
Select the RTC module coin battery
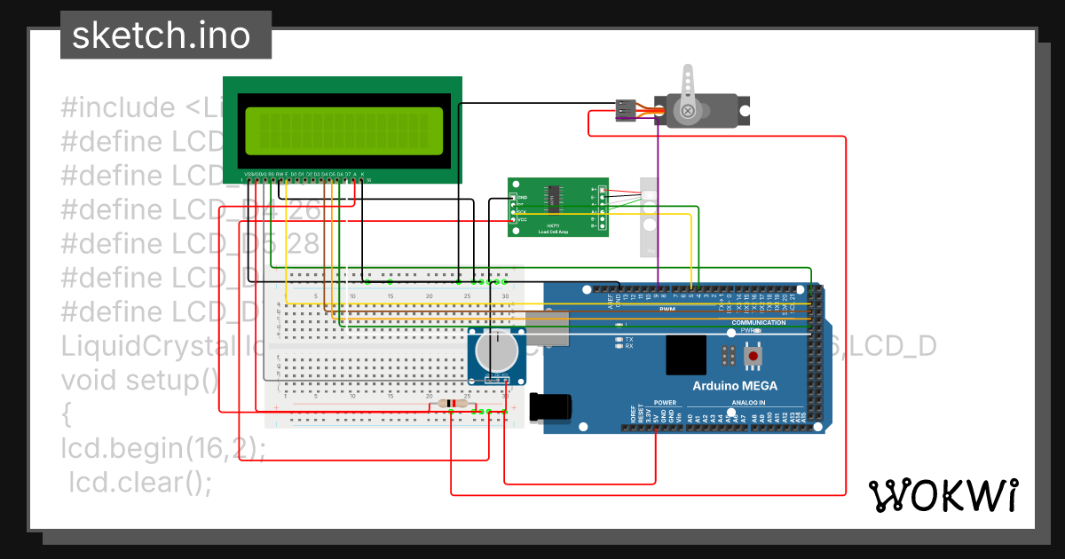(x=495, y=350)
